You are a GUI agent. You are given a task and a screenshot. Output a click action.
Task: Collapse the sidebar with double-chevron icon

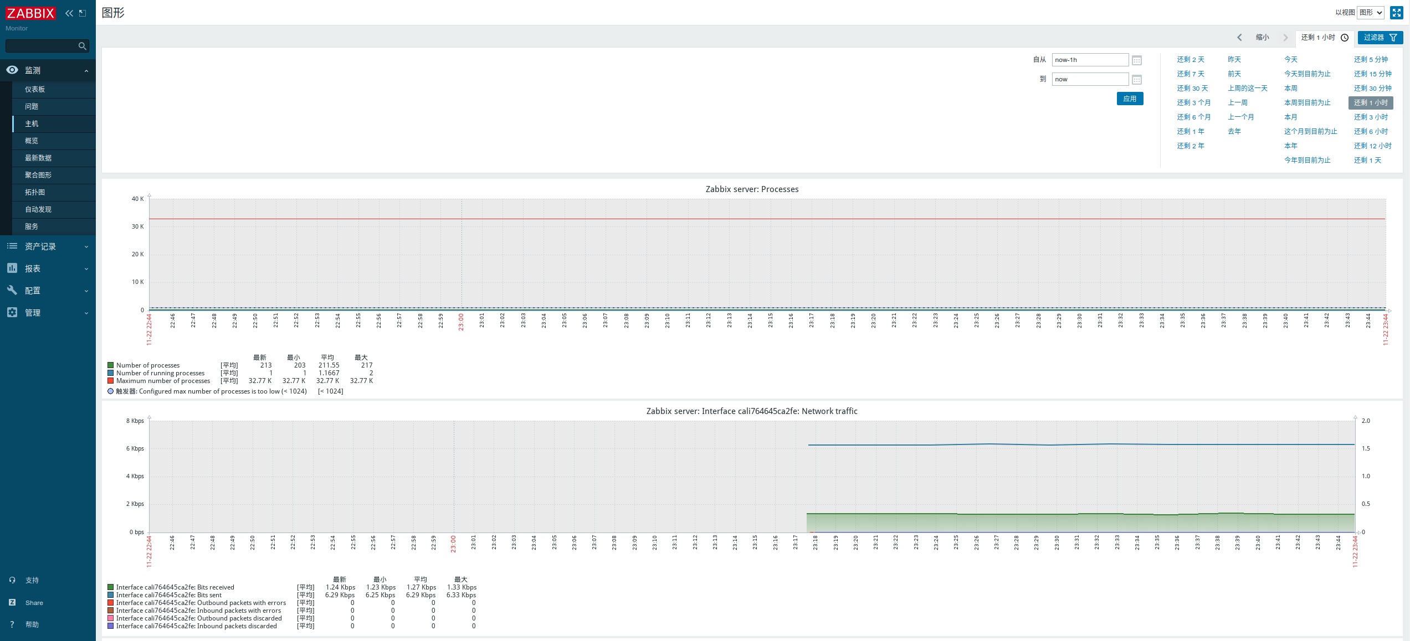point(69,13)
